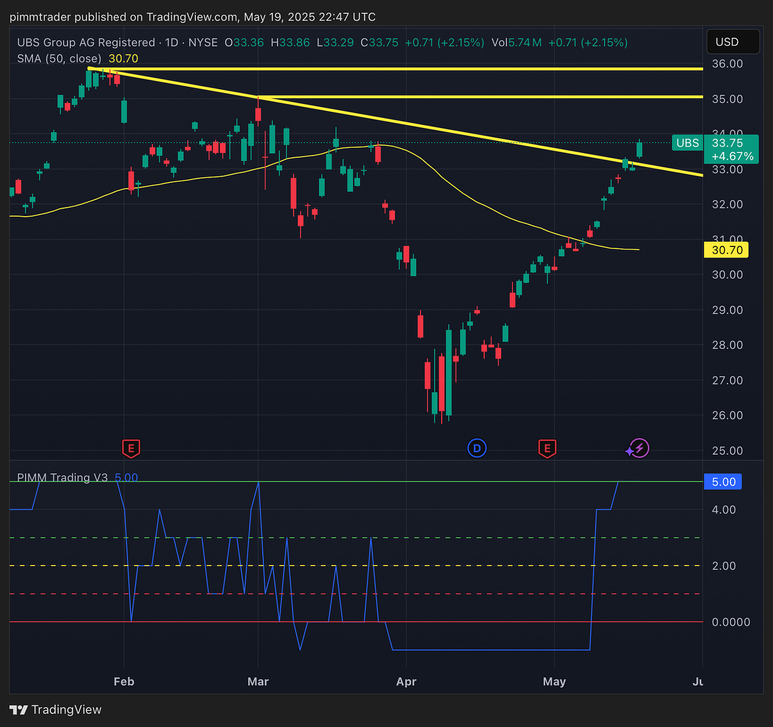Screen dimensions: 773x727
Task: Click the 2.00 indicator axis label
Action: click(724, 566)
